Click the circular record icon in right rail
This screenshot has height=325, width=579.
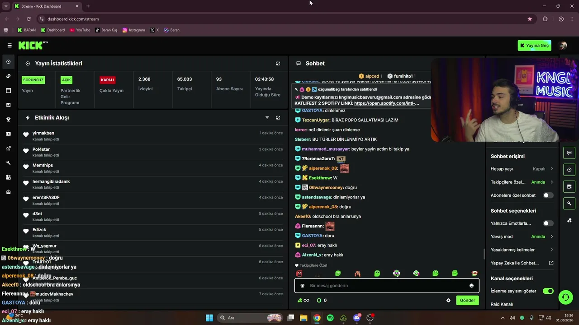(x=569, y=170)
